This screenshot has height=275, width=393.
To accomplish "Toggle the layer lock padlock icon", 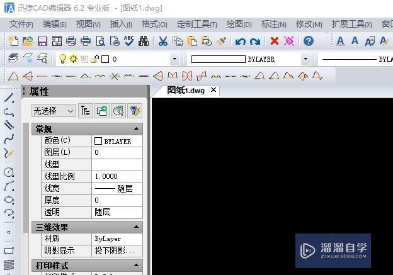I will point(94,59).
